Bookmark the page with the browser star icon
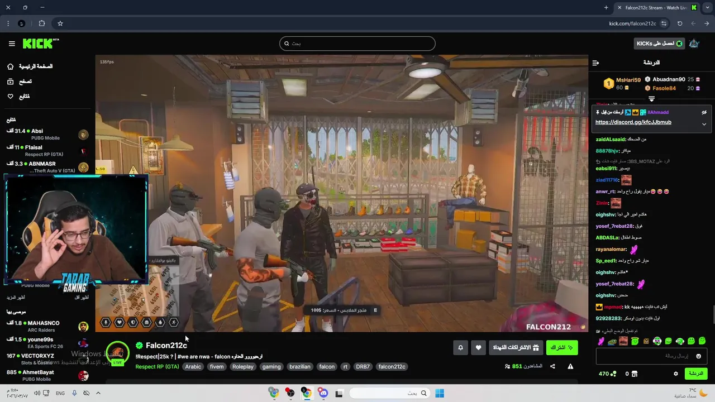Screen dimensions: 715x402 pos(60,23)
